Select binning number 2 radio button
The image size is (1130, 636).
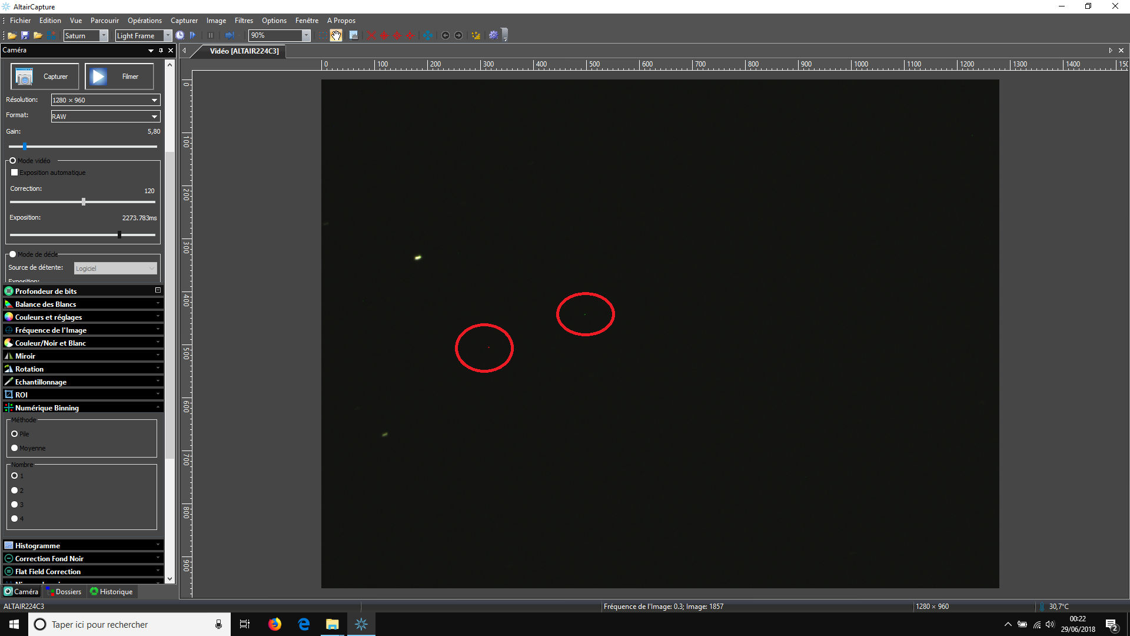click(15, 490)
